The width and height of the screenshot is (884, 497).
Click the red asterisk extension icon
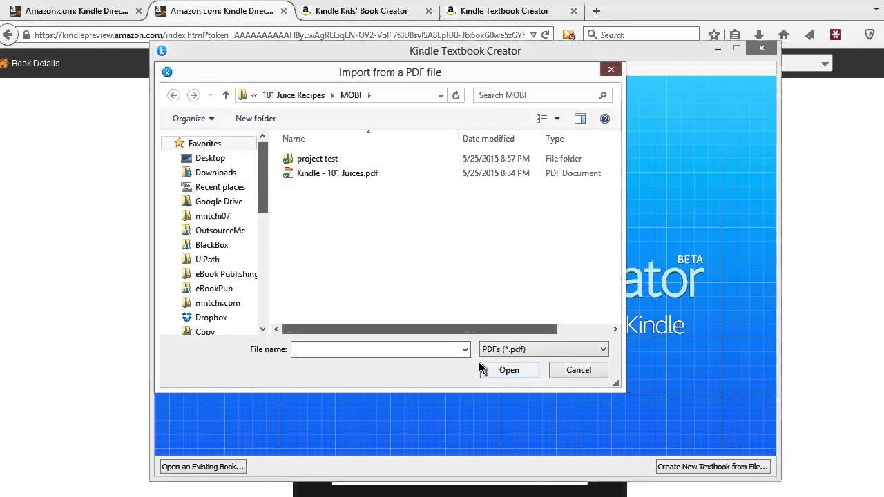(836, 35)
